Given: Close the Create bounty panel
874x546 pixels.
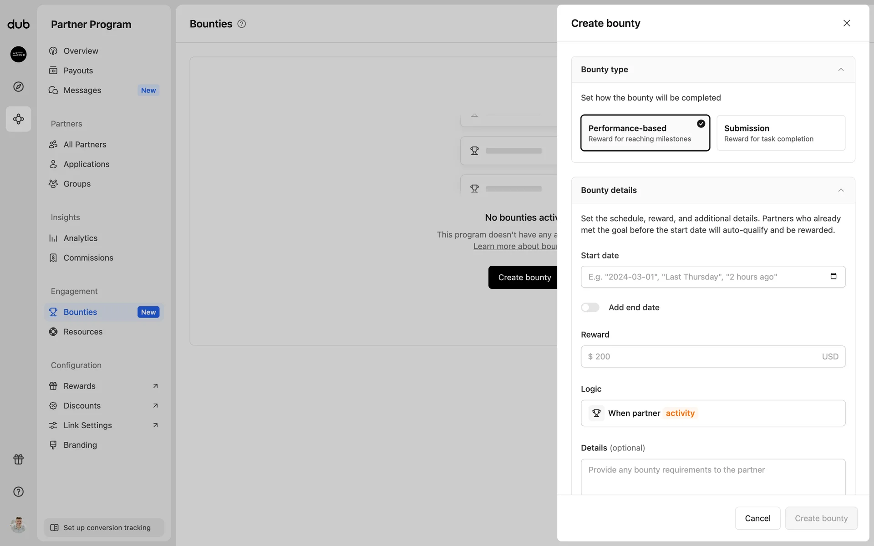Looking at the screenshot, I should pyautogui.click(x=846, y=23).
